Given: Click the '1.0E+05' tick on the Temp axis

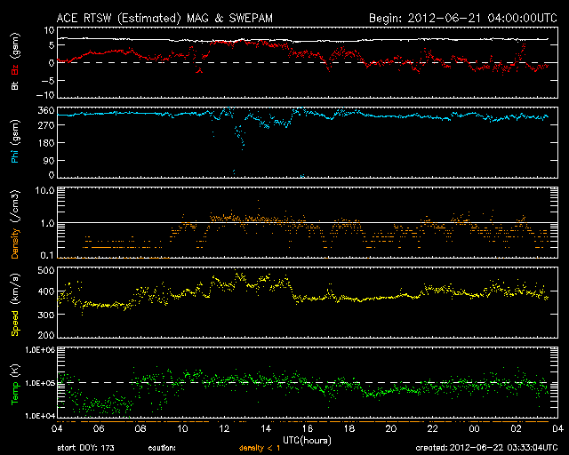Looking at the screenshot, I should [x=40, y=383].
